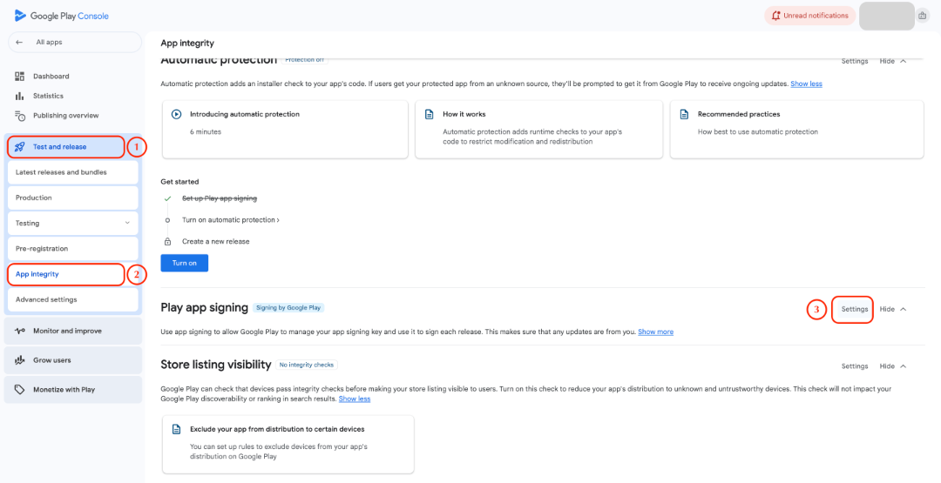The image size is (941, 483).
Task: Open the Statistics sidebar item
Action: pyautogui.click(x=48, y=96)
